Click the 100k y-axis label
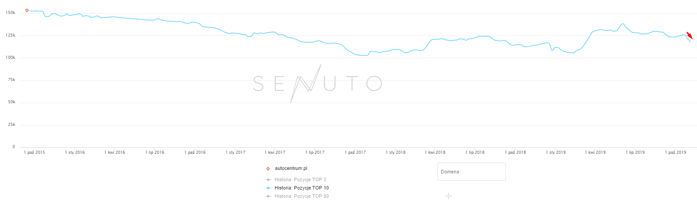 (x=10, y=58)
